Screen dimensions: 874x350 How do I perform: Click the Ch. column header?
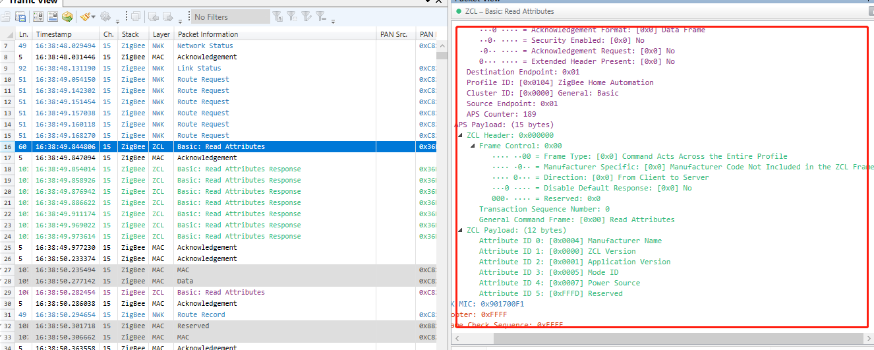coord(109,34)
